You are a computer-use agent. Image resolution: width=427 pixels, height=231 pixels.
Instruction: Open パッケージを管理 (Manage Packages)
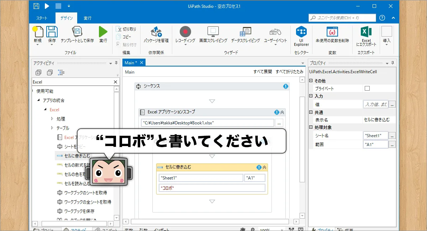coord(156,35)
